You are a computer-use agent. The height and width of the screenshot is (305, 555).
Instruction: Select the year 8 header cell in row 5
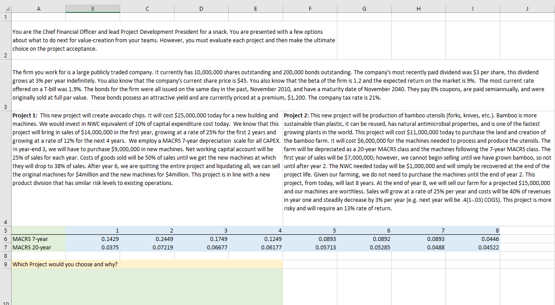[x=473, y=230]
